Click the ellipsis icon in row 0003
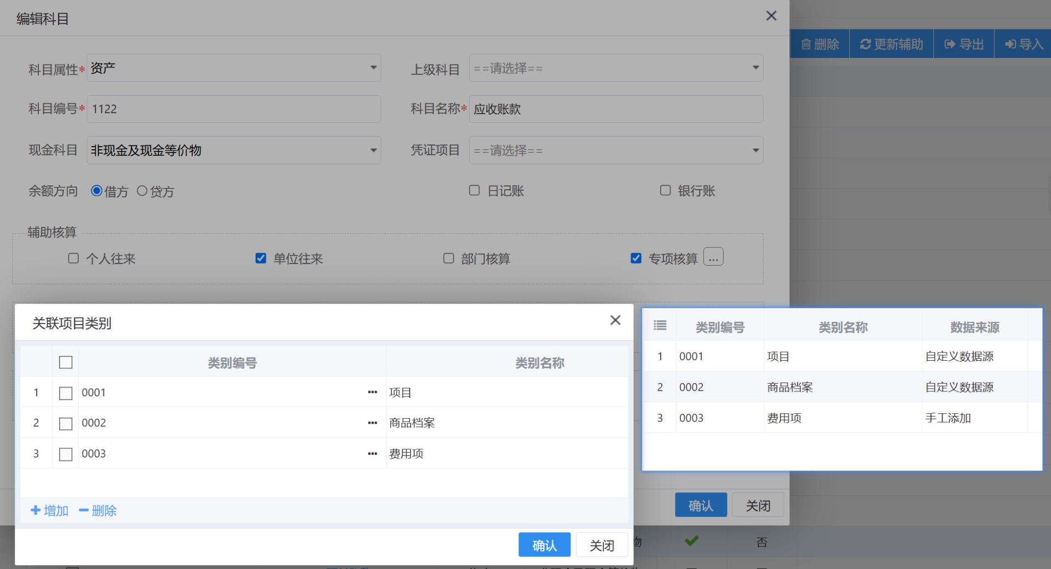The width and height of the screenshot is (1051, 569). pos(373,453)
